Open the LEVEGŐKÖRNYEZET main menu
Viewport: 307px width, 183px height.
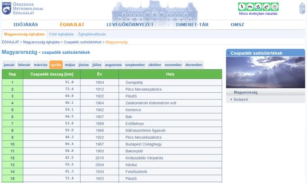point(130,24)
